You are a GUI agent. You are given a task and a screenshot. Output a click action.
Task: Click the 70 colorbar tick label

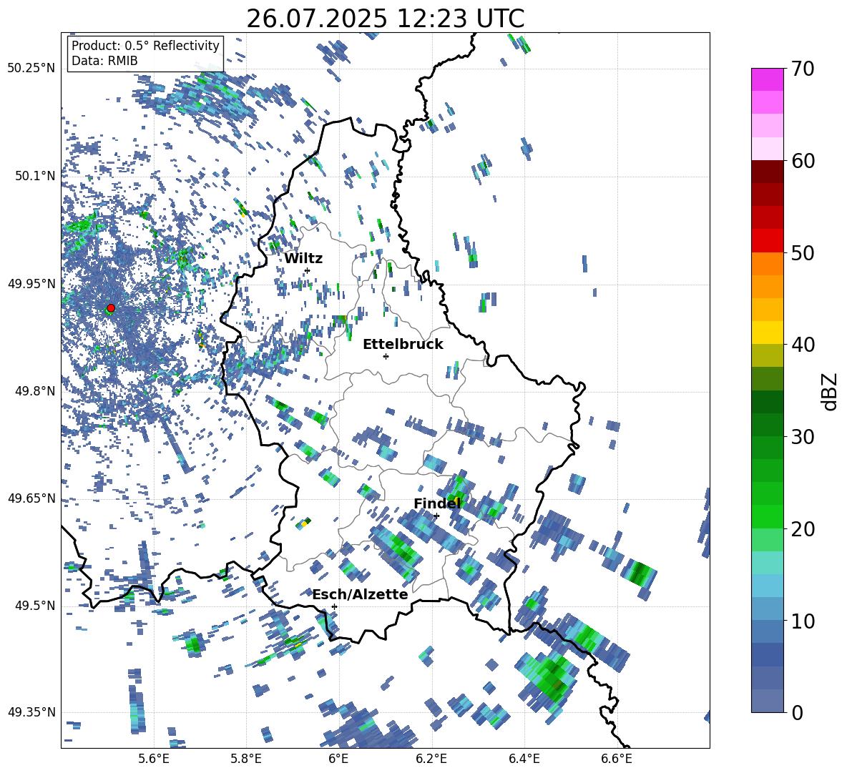(803, 69)
